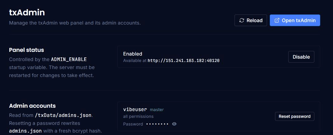This screenshot has width=333, height=135.
Task: Click the masked password dots
Action: [x=157, y=124]
